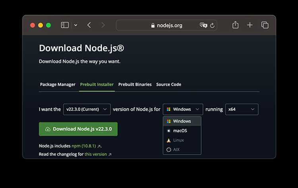The width and height of the screenshot is (298, 188).
Task: Open the Share icon in toolbar
Action: (x=235, y=25)
